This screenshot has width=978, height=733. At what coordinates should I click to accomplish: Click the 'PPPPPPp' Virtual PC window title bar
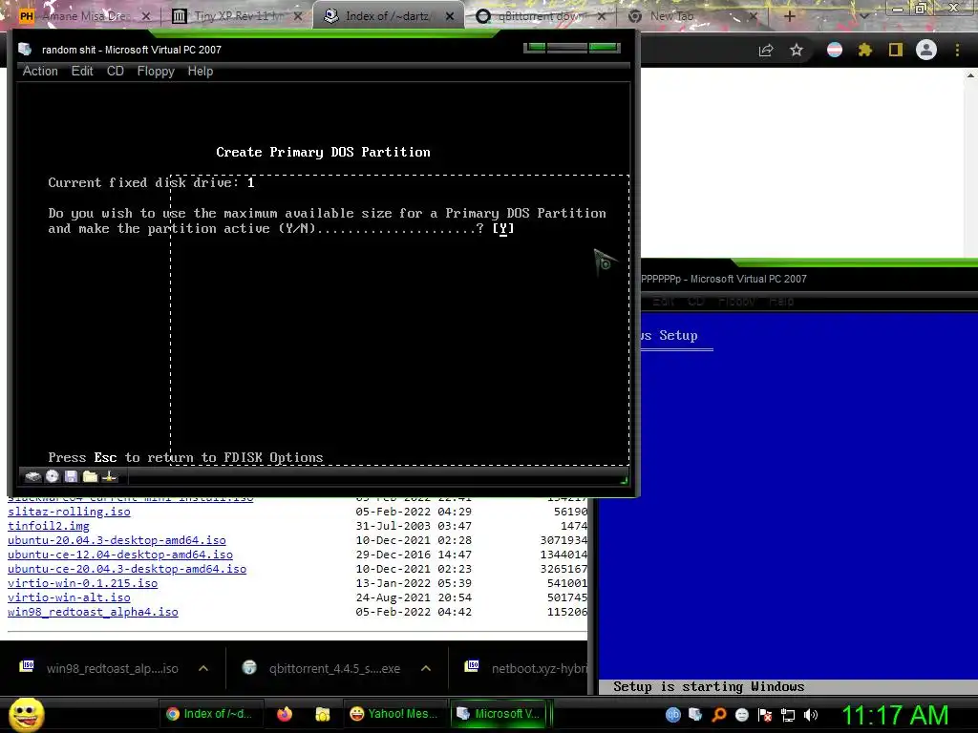coord(809,280)
